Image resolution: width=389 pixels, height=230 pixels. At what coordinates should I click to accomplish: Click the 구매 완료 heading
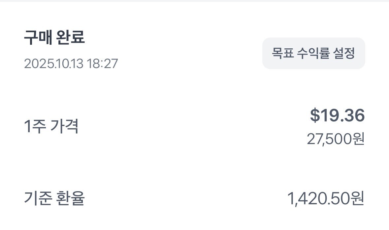click(x=54, y=38)
